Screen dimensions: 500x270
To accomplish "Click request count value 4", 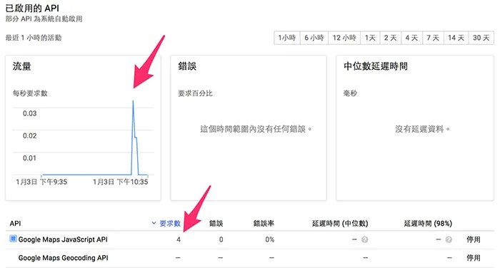I will tap(179, 239).
